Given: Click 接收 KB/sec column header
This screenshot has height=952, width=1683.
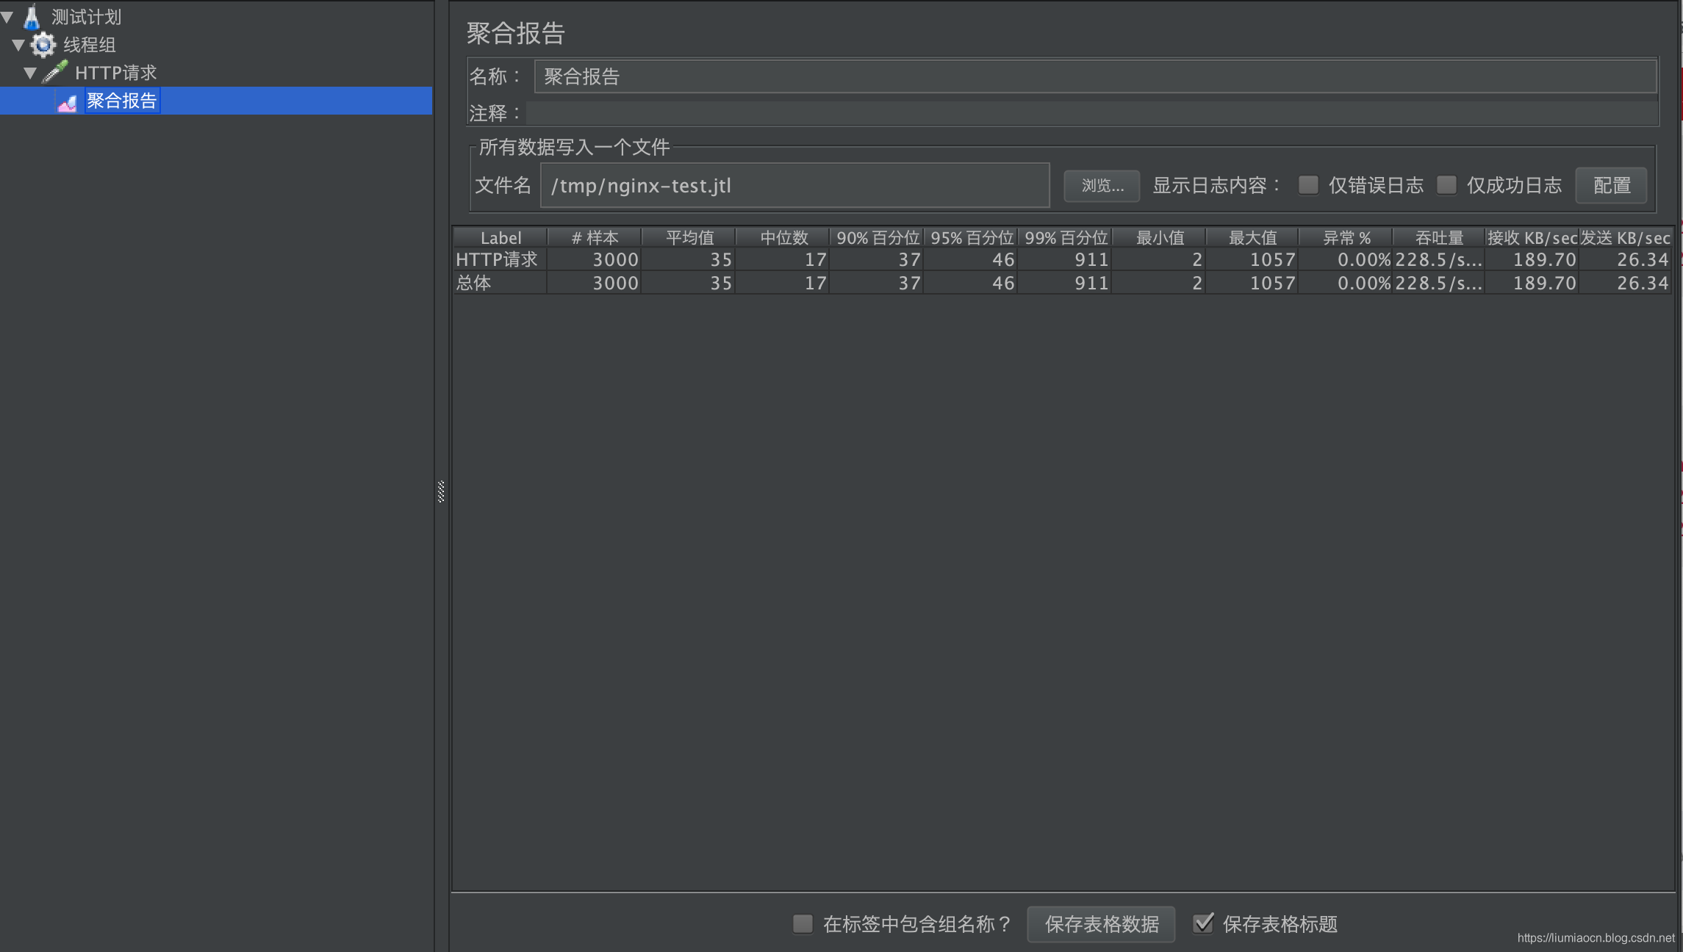Looking at the screenshot, I should click(1532, 237).
